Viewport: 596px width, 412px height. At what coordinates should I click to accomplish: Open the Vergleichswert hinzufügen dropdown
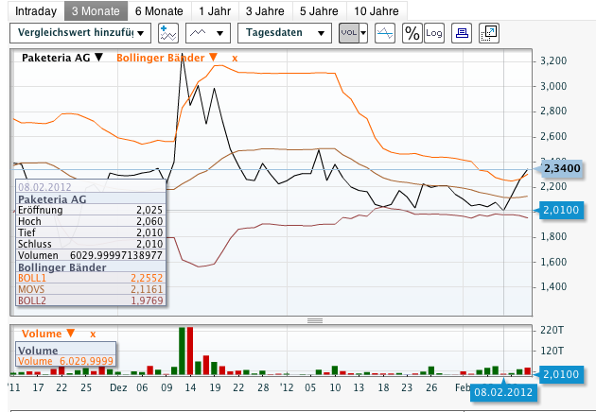80,33
